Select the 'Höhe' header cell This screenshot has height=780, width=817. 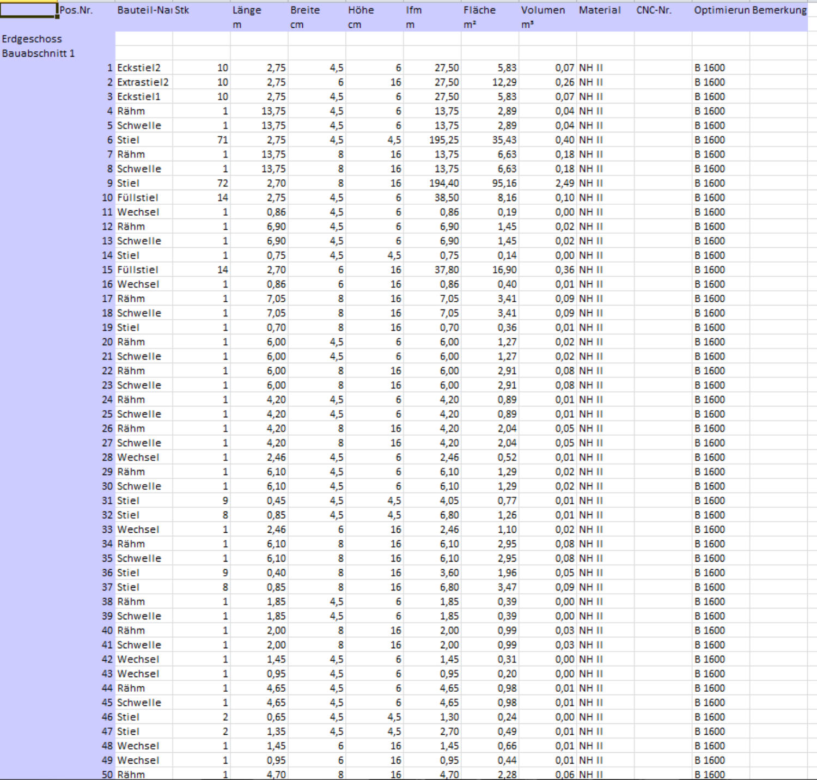(375, 10)
